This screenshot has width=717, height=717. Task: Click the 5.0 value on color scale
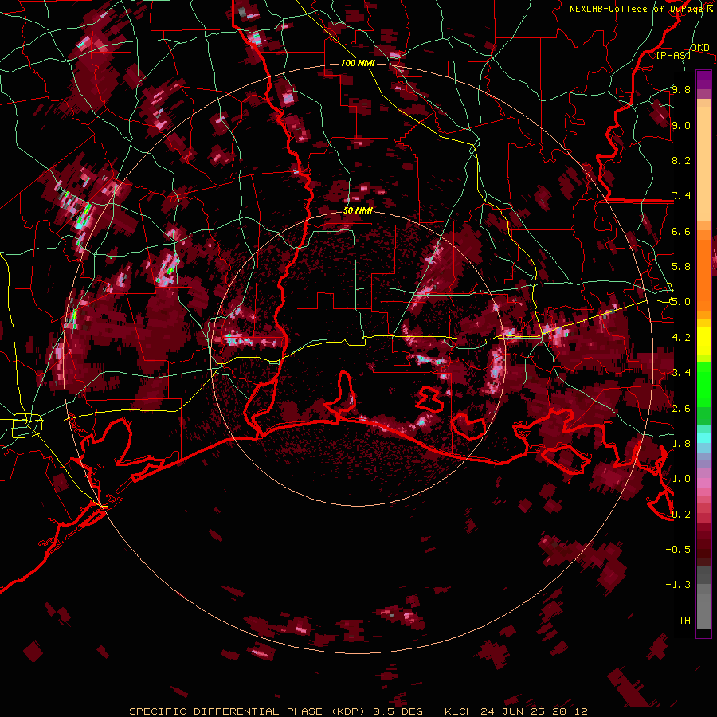(681, 302)
